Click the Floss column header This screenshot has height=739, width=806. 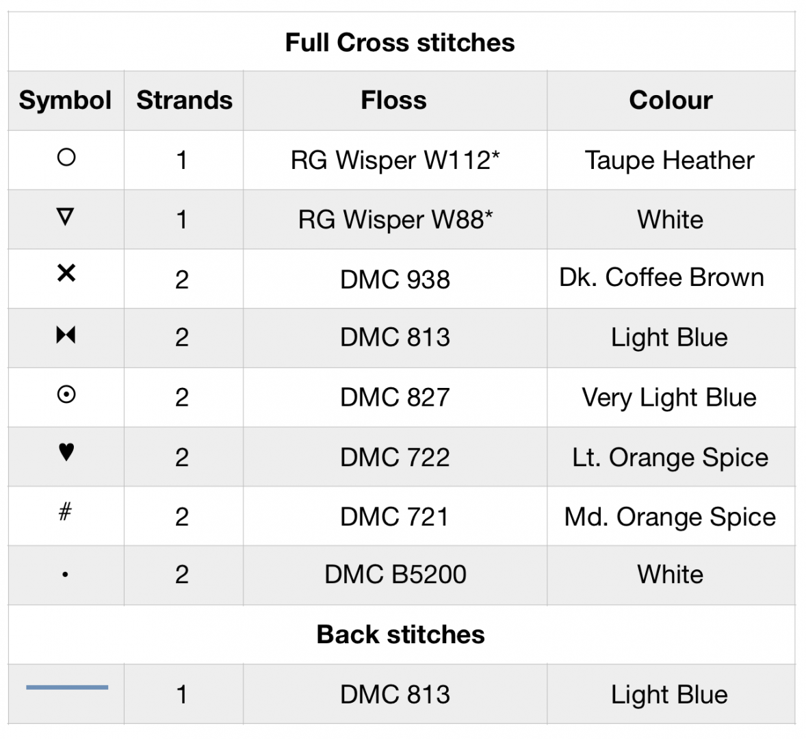point(394,101)
